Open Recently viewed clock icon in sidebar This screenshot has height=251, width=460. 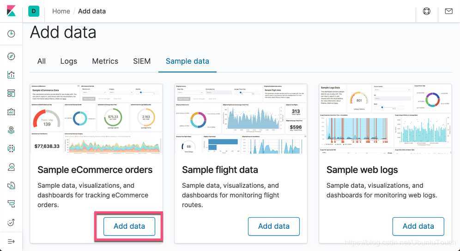11,34
